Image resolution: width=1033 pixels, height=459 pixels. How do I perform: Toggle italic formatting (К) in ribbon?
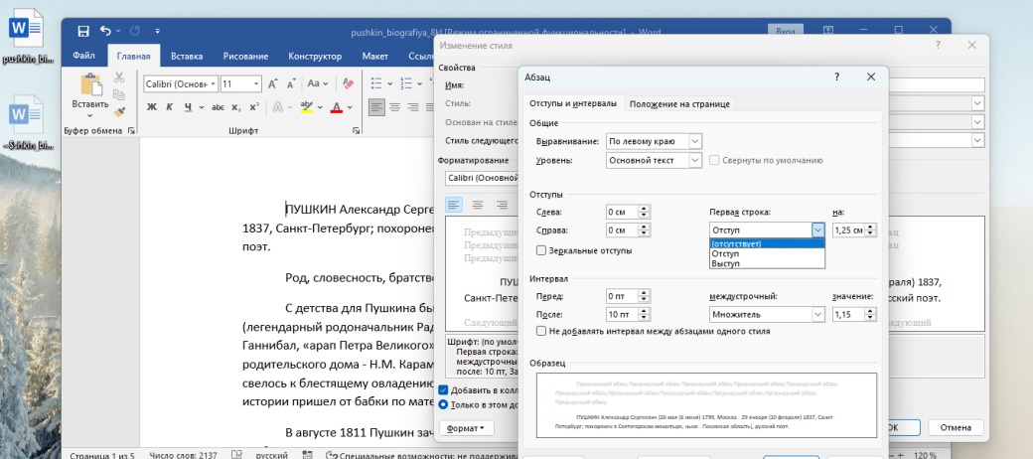[170, 107]
